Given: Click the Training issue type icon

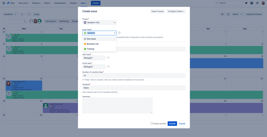Looking at the screenshot, I should (x=85, y=49).
